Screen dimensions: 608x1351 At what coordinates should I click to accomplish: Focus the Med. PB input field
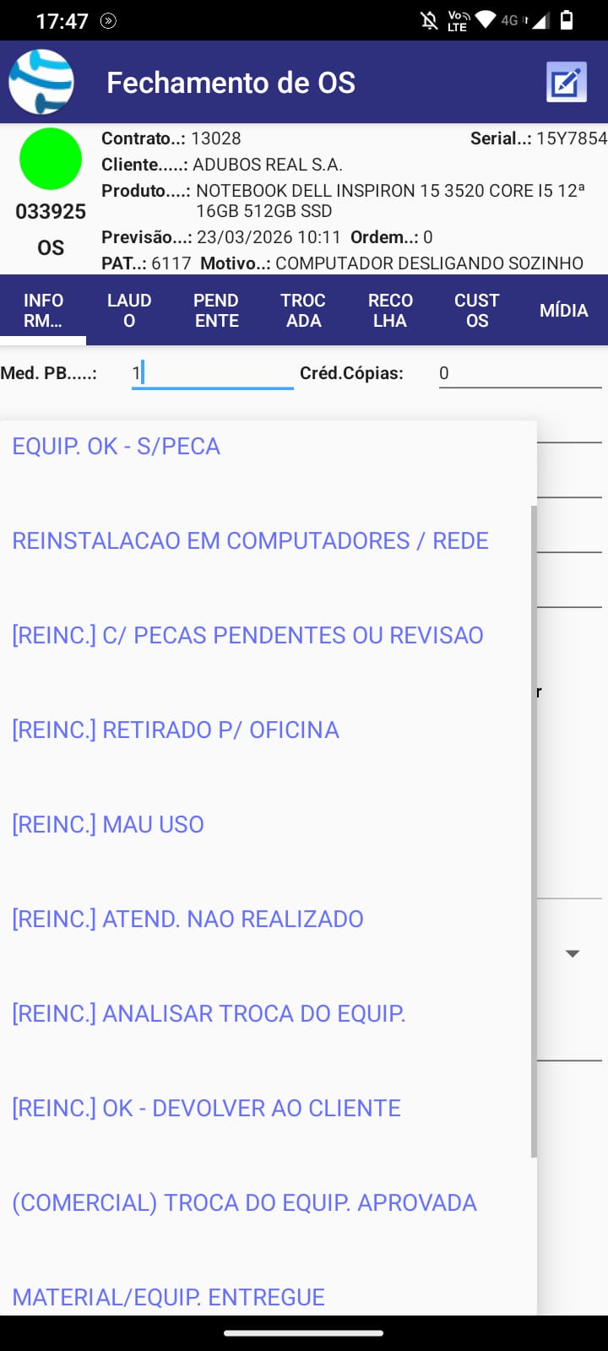pos(212,372)
